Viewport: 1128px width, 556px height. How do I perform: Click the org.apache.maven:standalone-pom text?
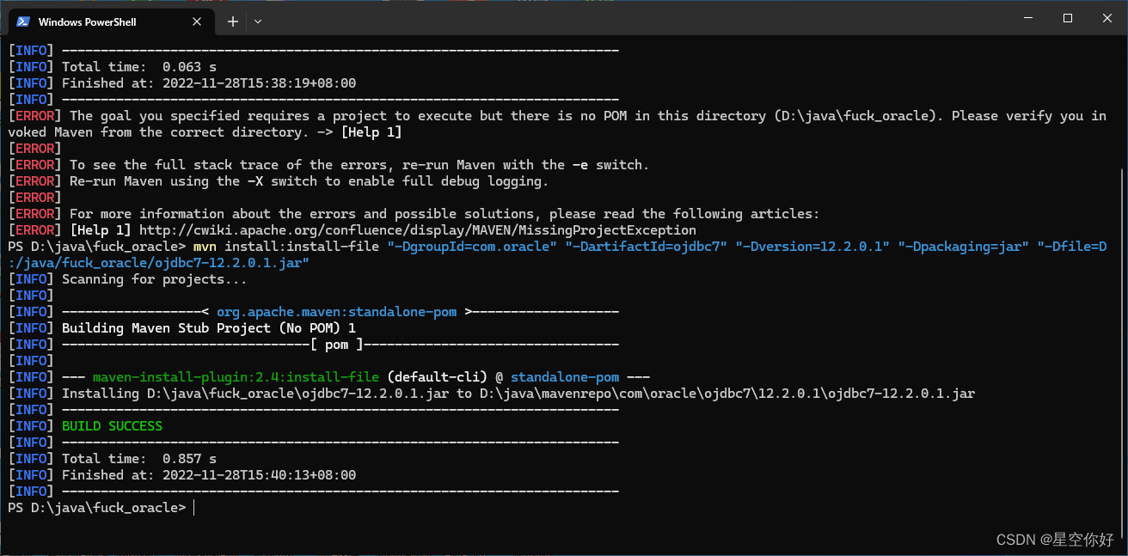[336, 312]
